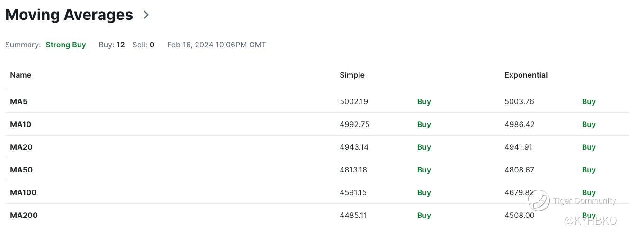Click the MA10 exponential Buy signal
The width and height of the screenshot is (629, 235).
tap(589, 124)
